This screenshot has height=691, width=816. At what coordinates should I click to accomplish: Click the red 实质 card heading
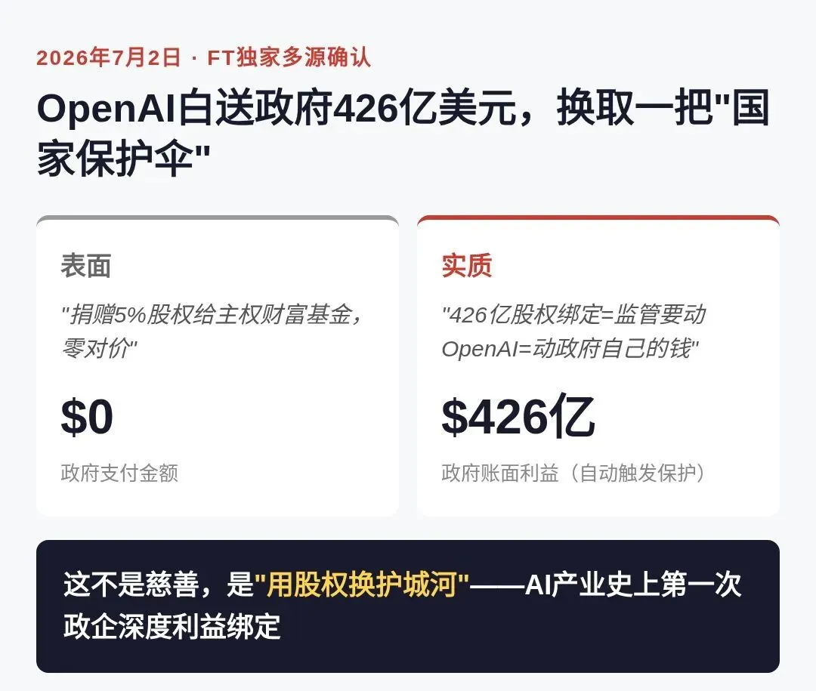[x=467, y=265]
